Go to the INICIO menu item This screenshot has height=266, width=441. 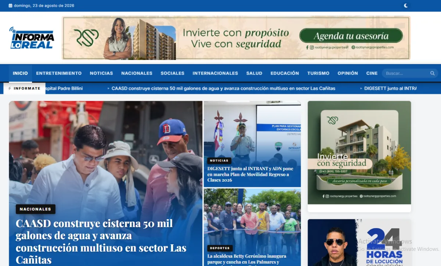(20, 73)
